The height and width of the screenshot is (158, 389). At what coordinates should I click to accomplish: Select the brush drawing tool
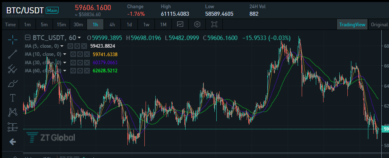13,84
